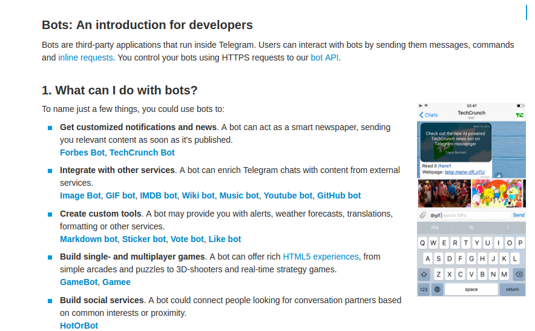Follow the GitHub bot link
Screen dimensions: 535x331
coord(339,195)
